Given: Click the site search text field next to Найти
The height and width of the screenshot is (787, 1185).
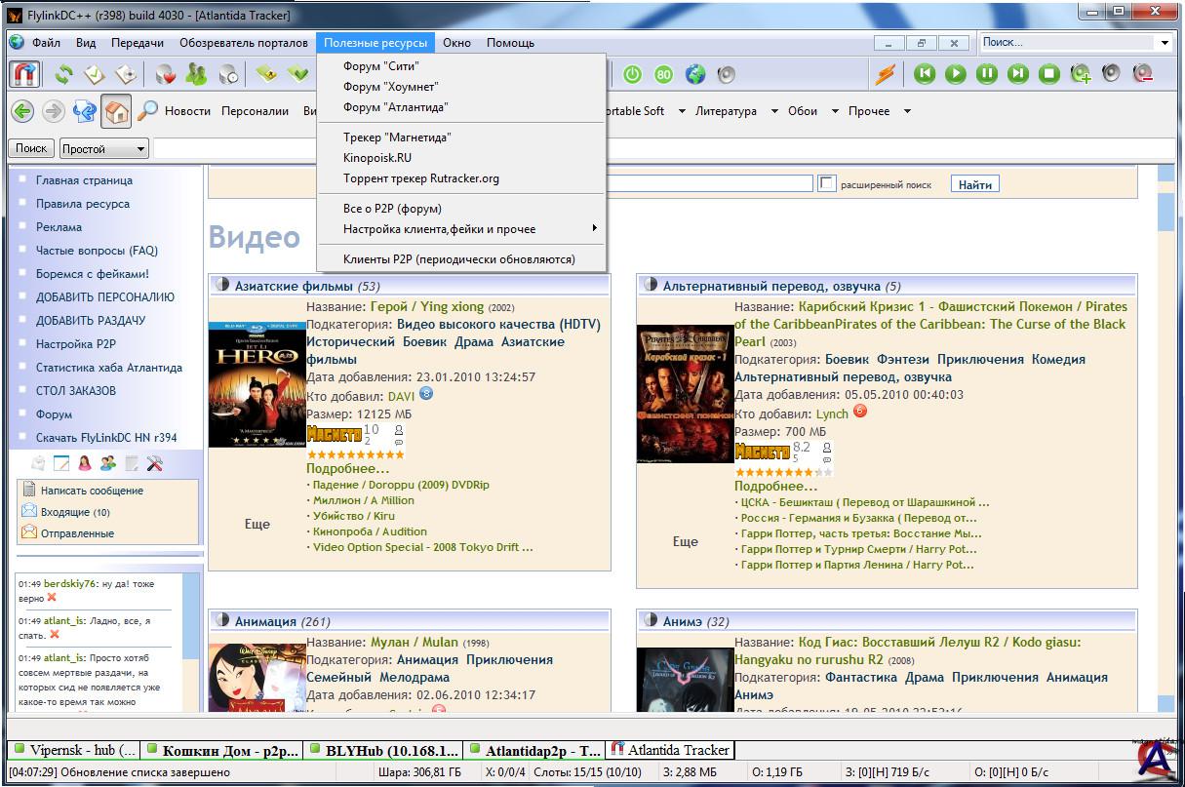Looking at the screenshot, I should point(709,183).
